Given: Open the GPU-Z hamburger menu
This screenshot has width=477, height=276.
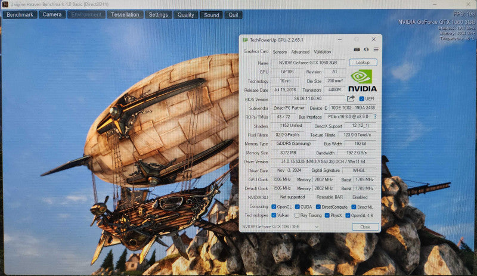Looking at the screenshot, I should tap(376, 49).
